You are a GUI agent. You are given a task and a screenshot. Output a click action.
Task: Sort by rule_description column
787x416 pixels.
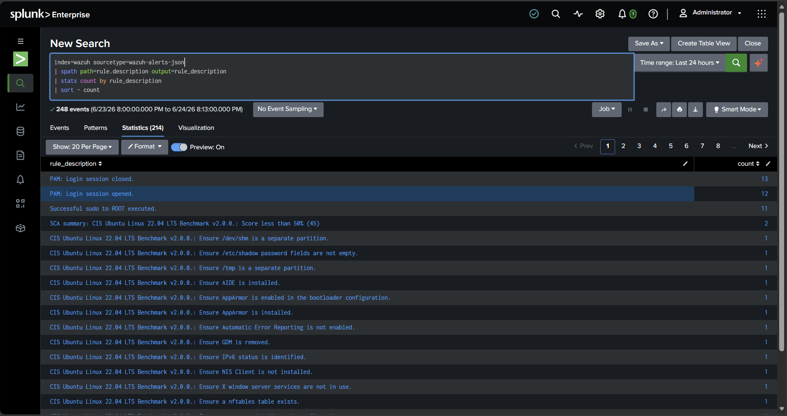(76, 164)
